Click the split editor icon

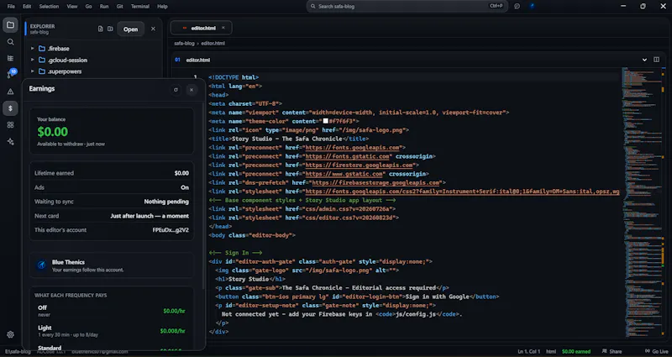[x=656, y=60]
